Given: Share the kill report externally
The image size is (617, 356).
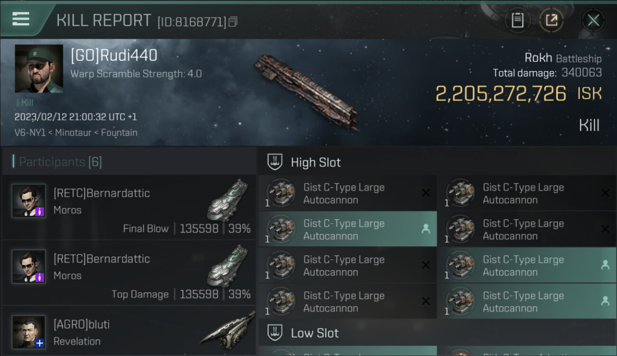Looking at the screenshot, I should [552, 20].
